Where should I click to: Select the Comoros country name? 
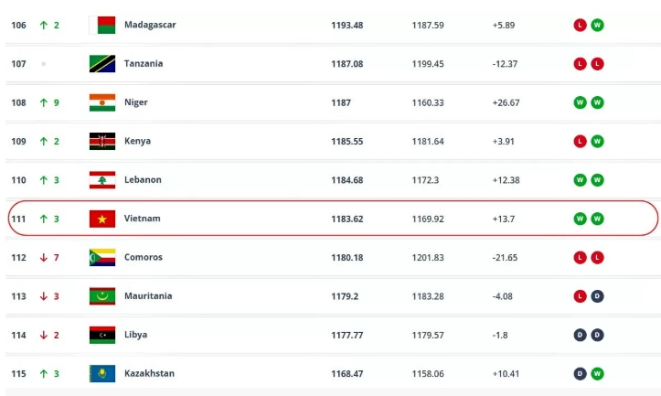click(x=144, y=257)
